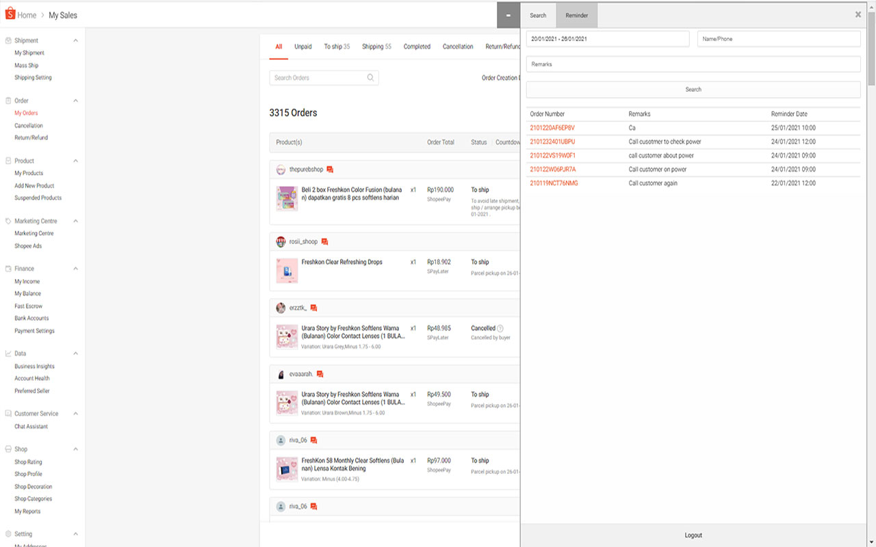Open chat with thepurebshop via chat icon
Image resolution: width=876 pixels, height=547 pixels.
coord(331,170)
